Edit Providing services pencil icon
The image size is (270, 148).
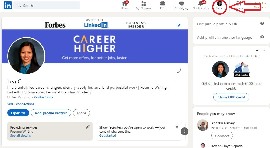tap(88, 127)
